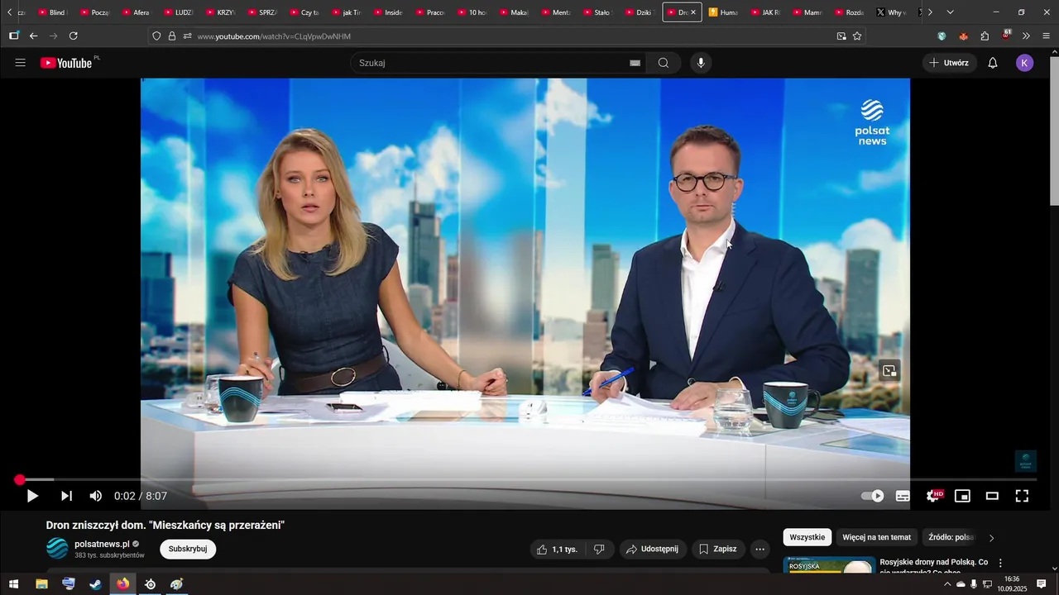
Task: Switch to the '10 ho' tab
Action: point(472,12)
